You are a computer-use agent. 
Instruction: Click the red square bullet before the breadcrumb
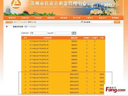pyautogui.click(x=7, y=27)
